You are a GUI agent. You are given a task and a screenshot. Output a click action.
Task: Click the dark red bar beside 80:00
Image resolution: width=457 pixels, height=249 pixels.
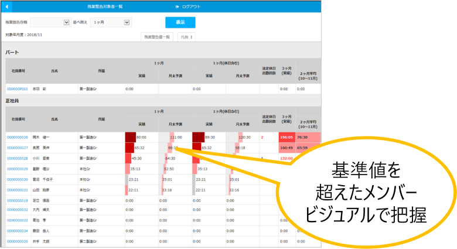pos(131,137)
